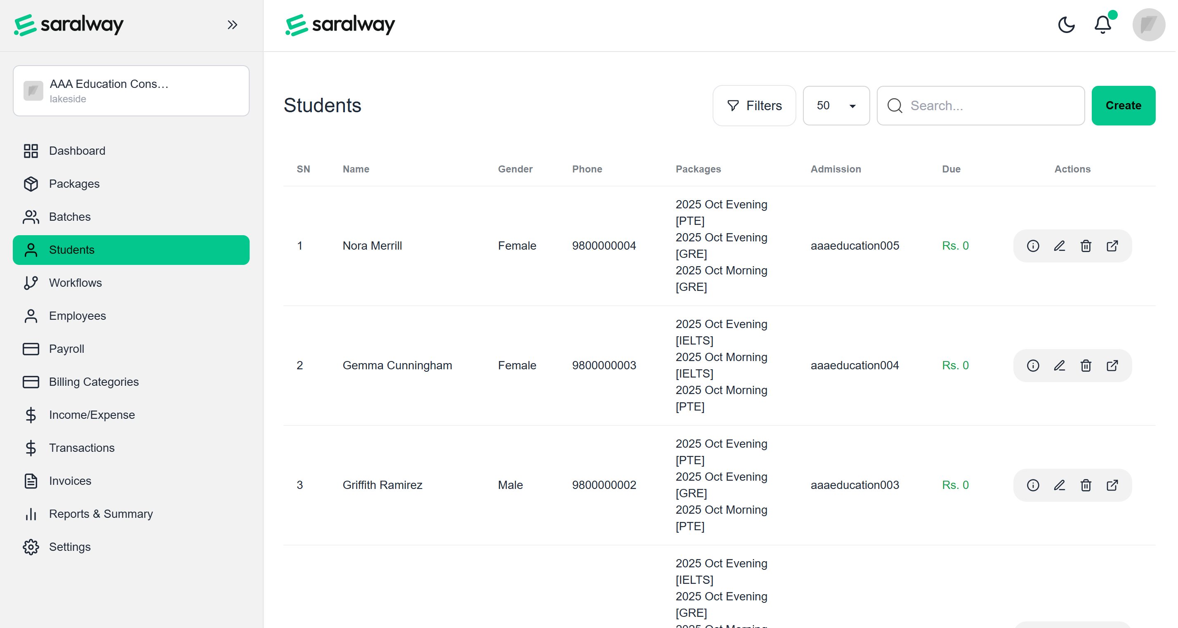Focus the Search input field
Screen dimensions: 1178x628
(988, 106)
